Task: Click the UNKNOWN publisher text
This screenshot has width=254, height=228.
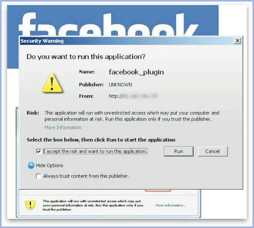Action: tap(120, 84)
